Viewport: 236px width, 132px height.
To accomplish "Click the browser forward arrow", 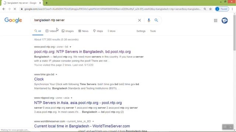I will tap(9, 9).
